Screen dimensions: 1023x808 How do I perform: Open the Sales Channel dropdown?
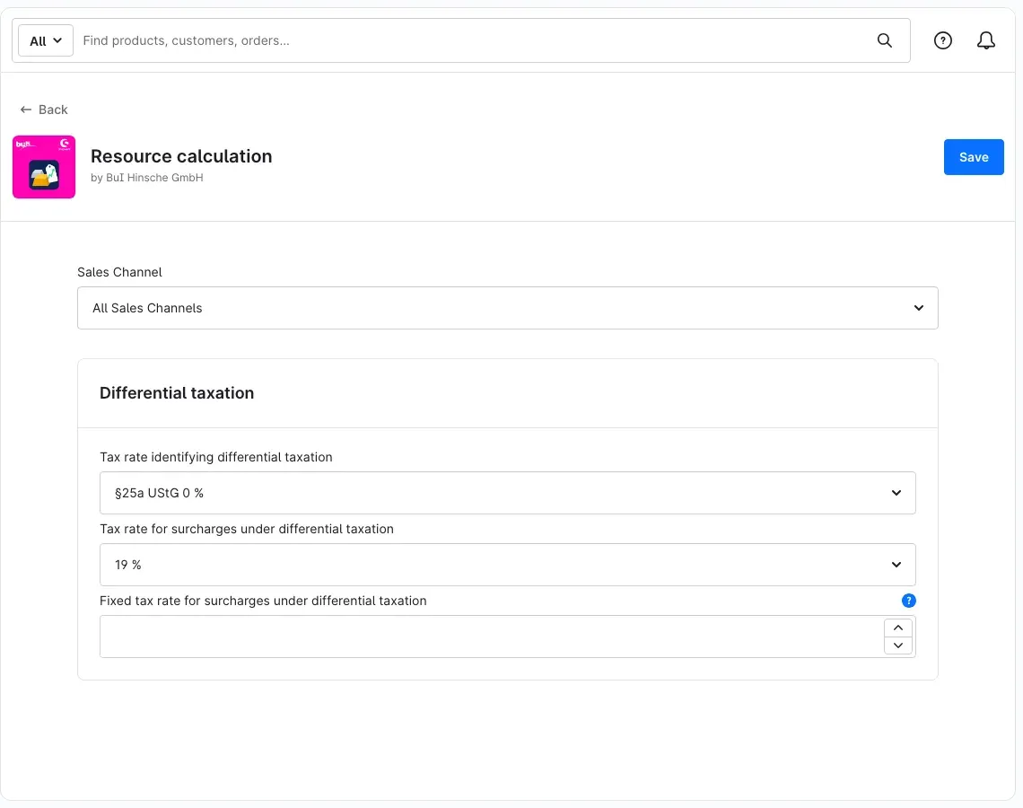coord(507,308)
